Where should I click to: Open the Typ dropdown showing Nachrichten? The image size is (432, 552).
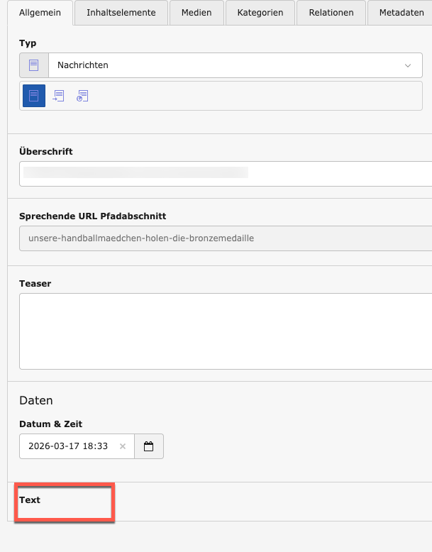click(x=234, y=65)
